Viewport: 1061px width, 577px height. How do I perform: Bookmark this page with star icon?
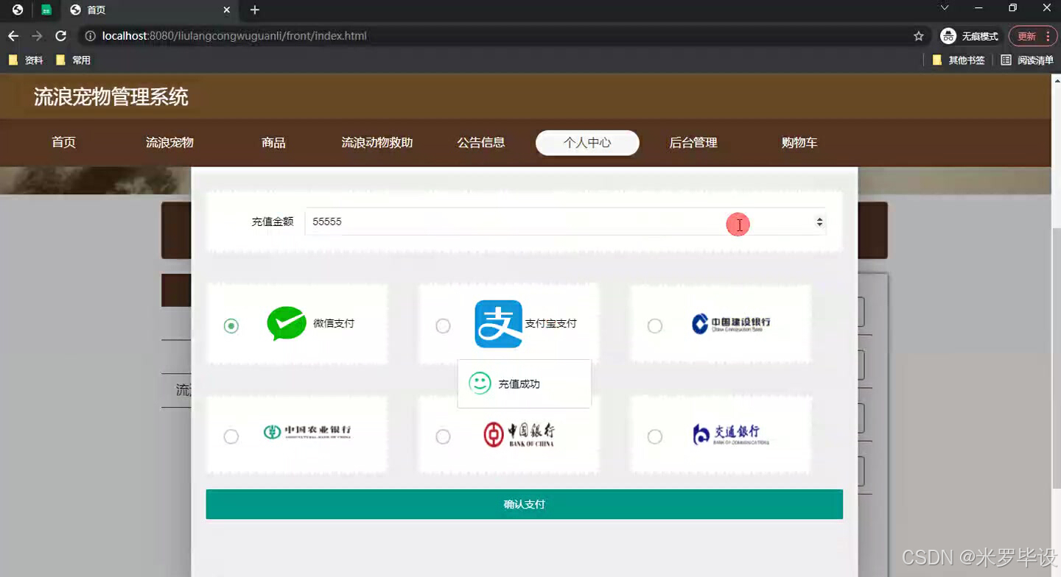point(919,36)
